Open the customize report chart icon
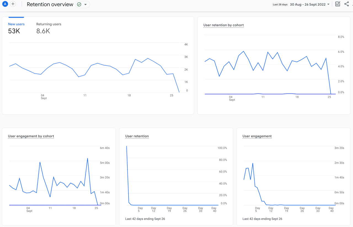Image resolution: width=353 pixels, height=227 pixels. (338, 4)
